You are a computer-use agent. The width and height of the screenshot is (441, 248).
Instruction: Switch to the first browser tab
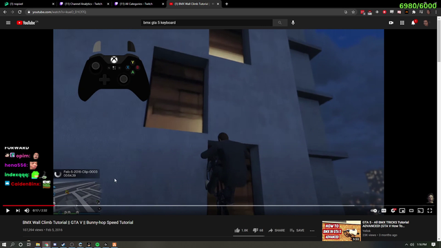29,4
